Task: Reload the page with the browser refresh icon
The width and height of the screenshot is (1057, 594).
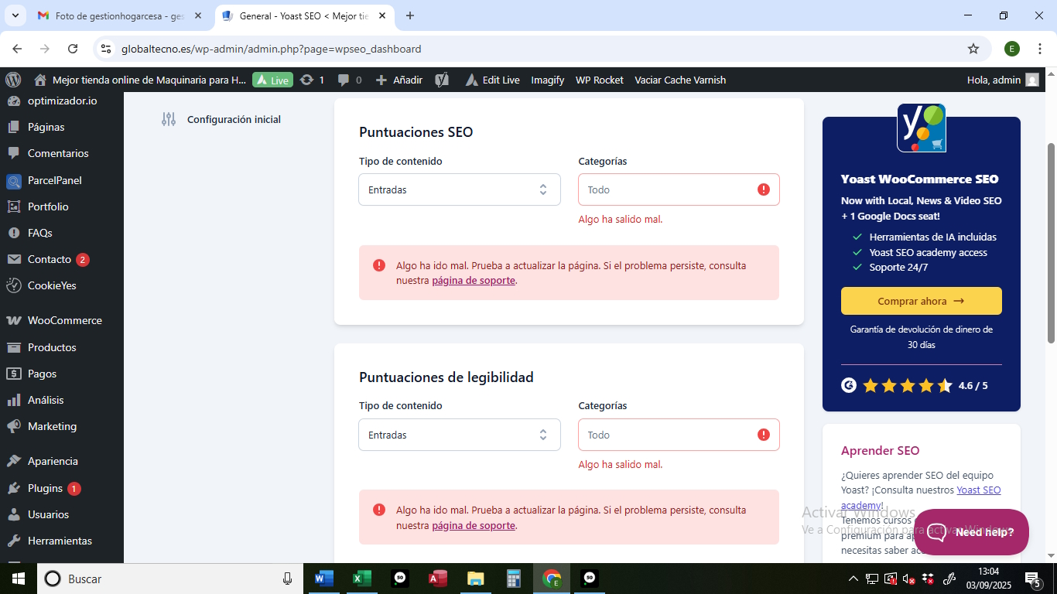Action: pyautogui.click(x=73, y=49)
